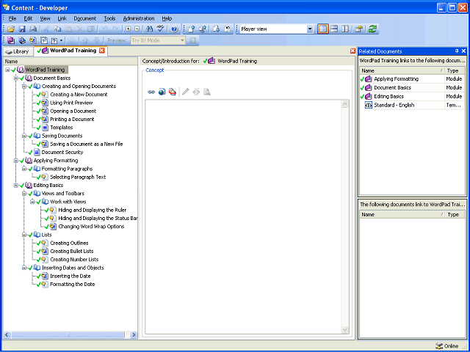Close the Related Documents panel

pyautogui.click(x=463, y=51)
